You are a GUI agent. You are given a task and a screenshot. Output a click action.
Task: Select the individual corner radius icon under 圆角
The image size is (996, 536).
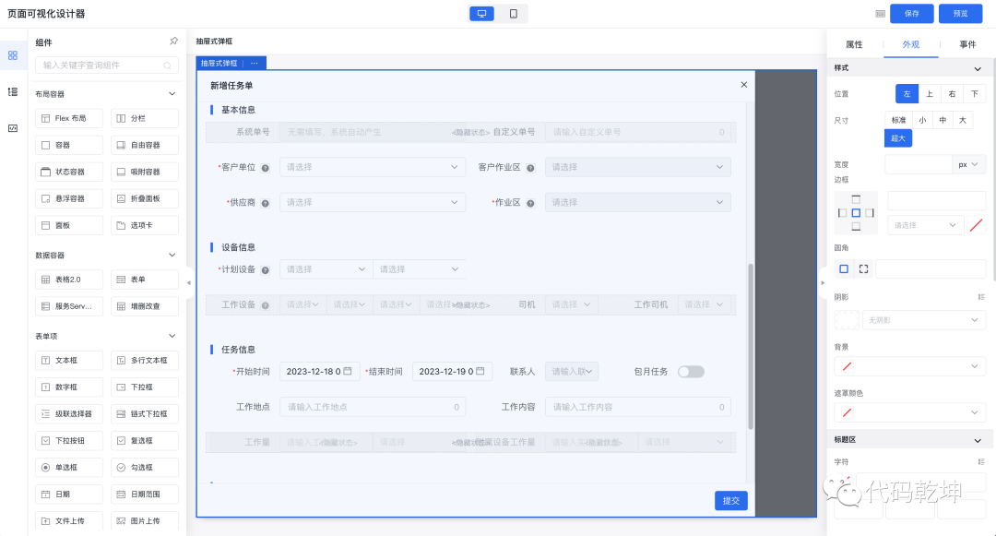click(862, 268)
